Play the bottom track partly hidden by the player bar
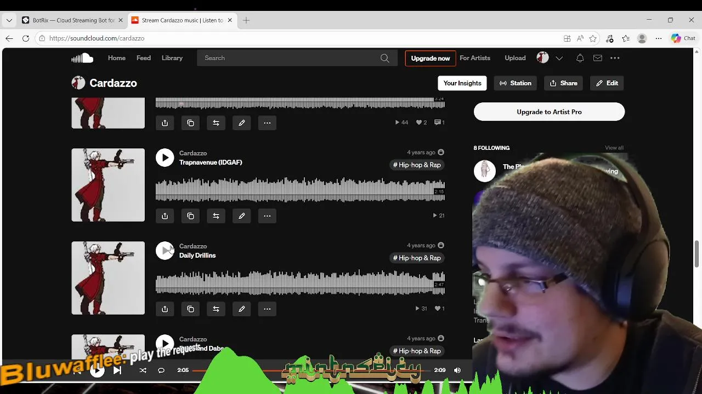702x394 pixels. click(165, 344)
